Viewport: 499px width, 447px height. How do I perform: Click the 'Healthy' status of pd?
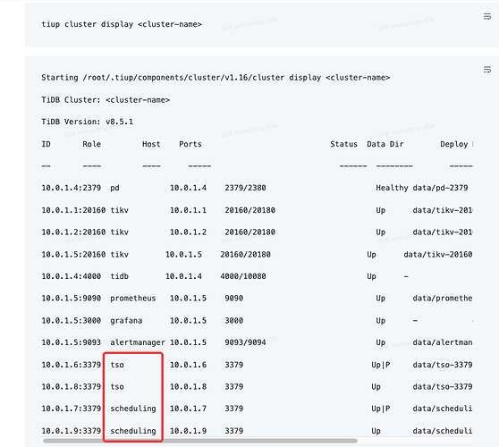pos(392,188)
